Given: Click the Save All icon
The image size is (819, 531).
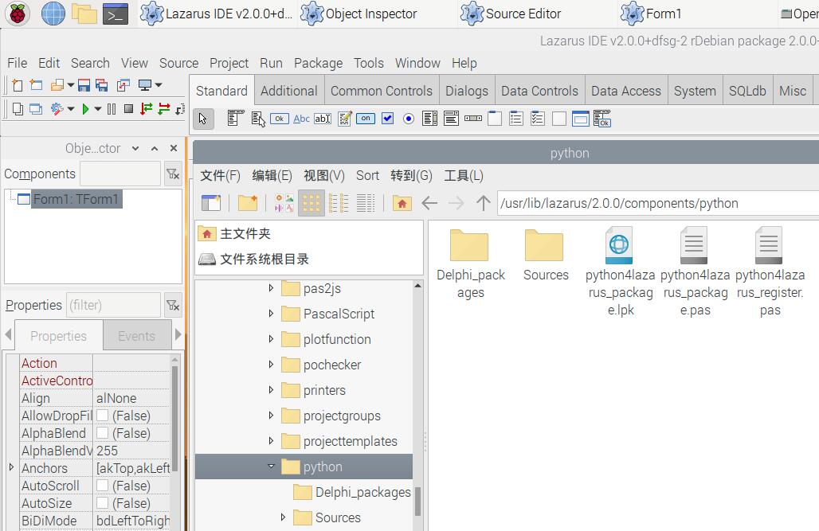Looking at the screenshot, I should (x=102, y=85).
